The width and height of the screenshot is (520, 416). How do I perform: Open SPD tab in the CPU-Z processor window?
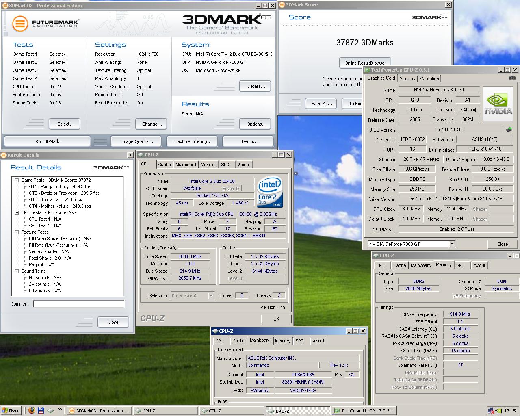point(225,165)
